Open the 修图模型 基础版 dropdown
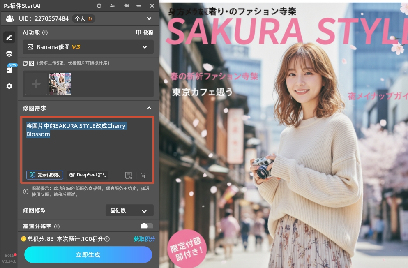Image resolution: width=408 pixels, height=268 pixels. [129, 210]
